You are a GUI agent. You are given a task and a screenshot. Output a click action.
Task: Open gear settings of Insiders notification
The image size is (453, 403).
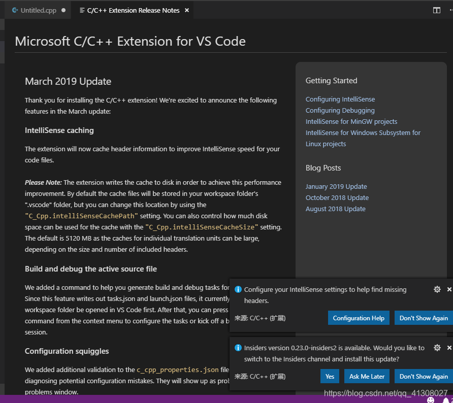(437, 348)
